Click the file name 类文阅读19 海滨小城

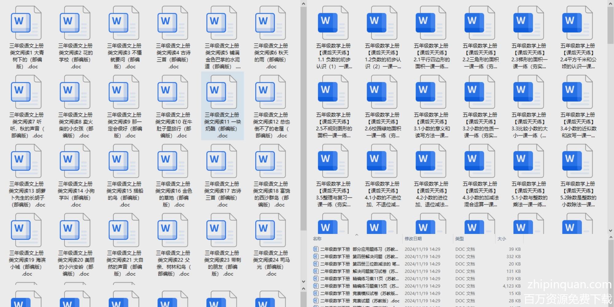(27, 263)
